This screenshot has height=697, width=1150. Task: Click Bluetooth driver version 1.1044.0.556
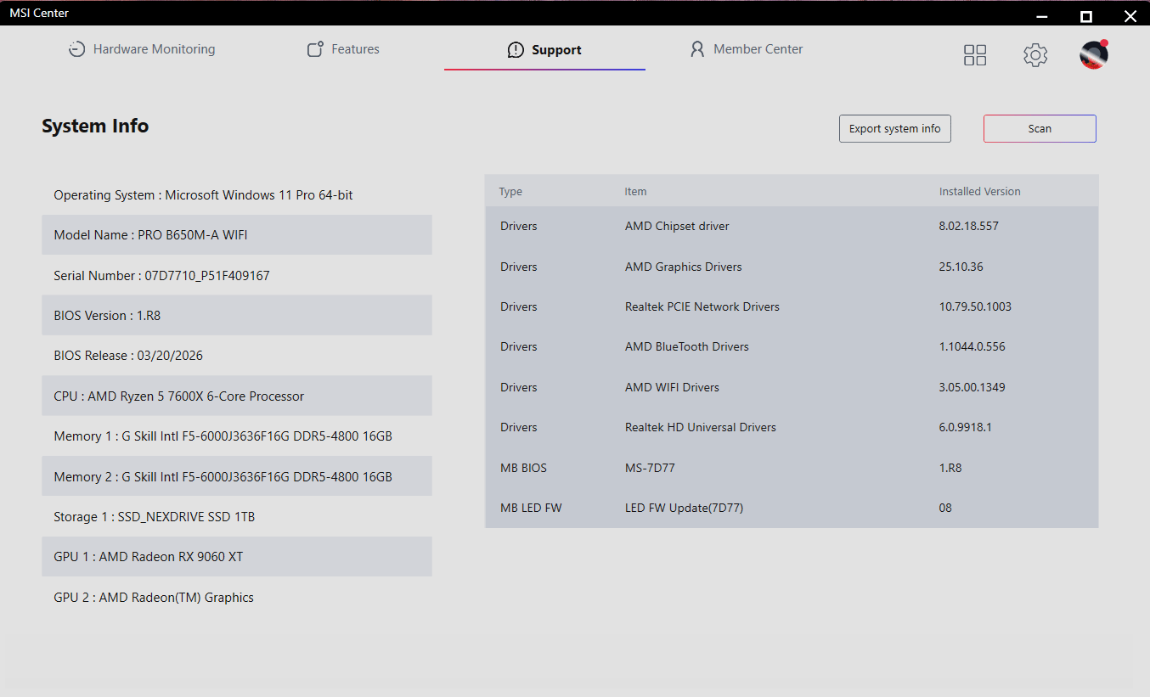(x=972, y=346)
